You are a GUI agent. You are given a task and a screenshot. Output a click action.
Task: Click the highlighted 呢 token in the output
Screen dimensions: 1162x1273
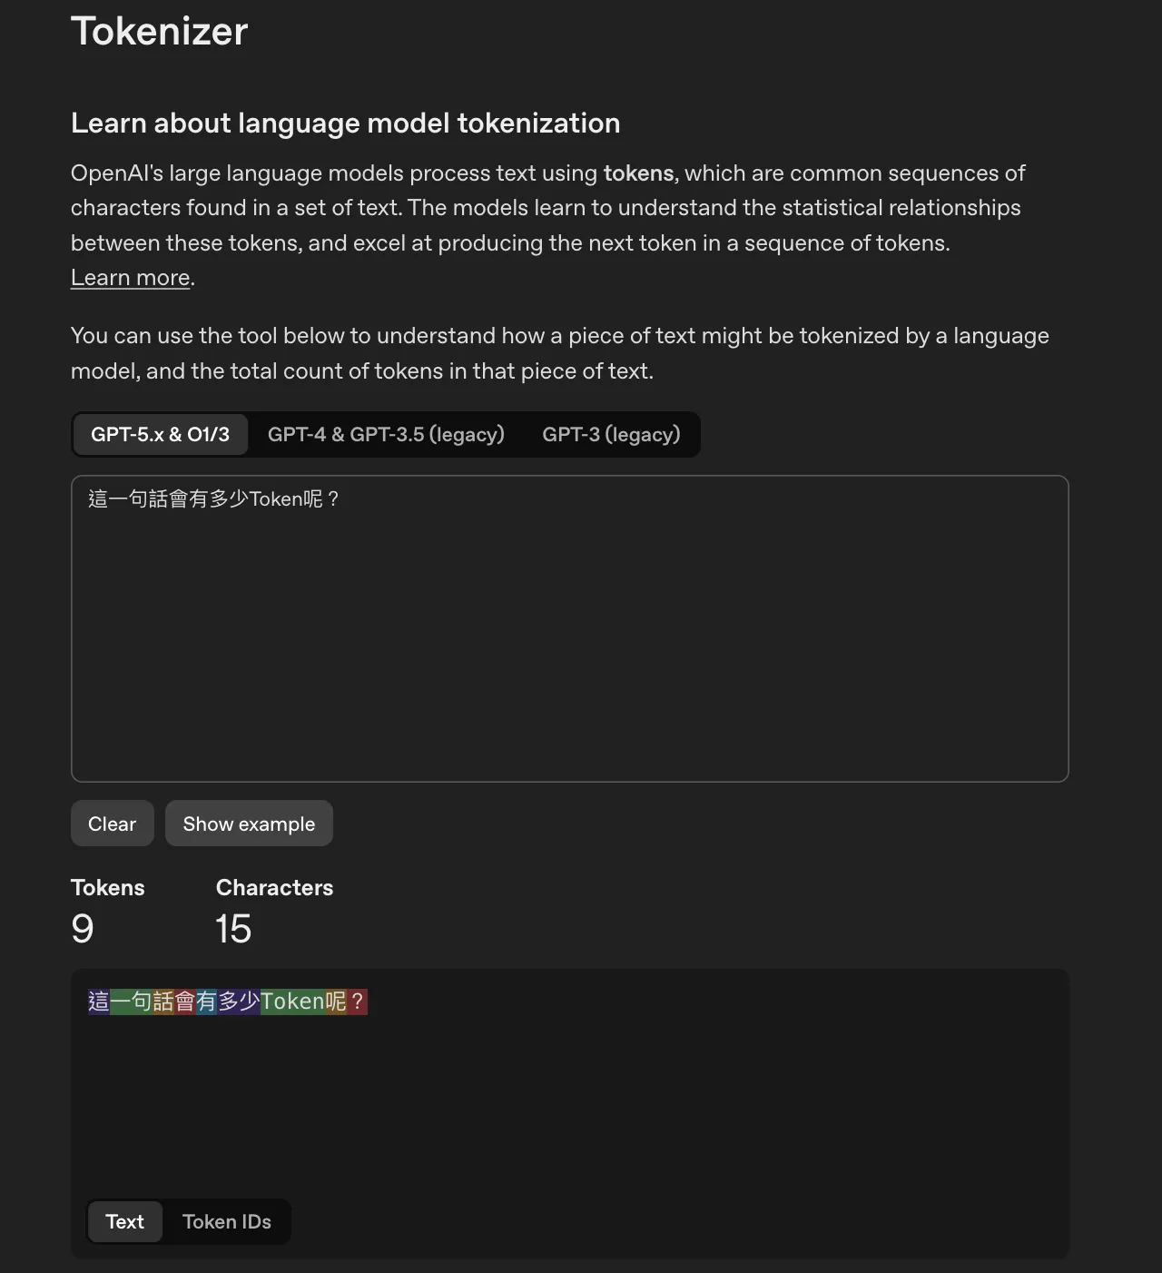(336, 1002)
